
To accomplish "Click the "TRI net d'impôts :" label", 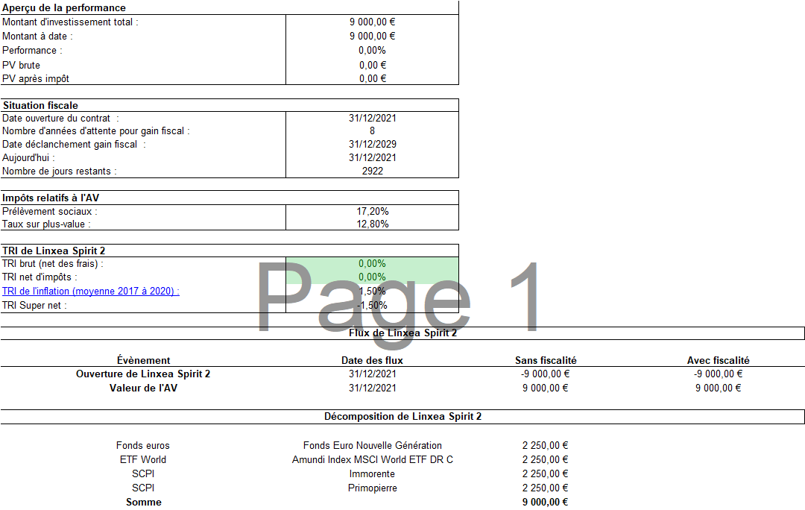I will [40, 277].
